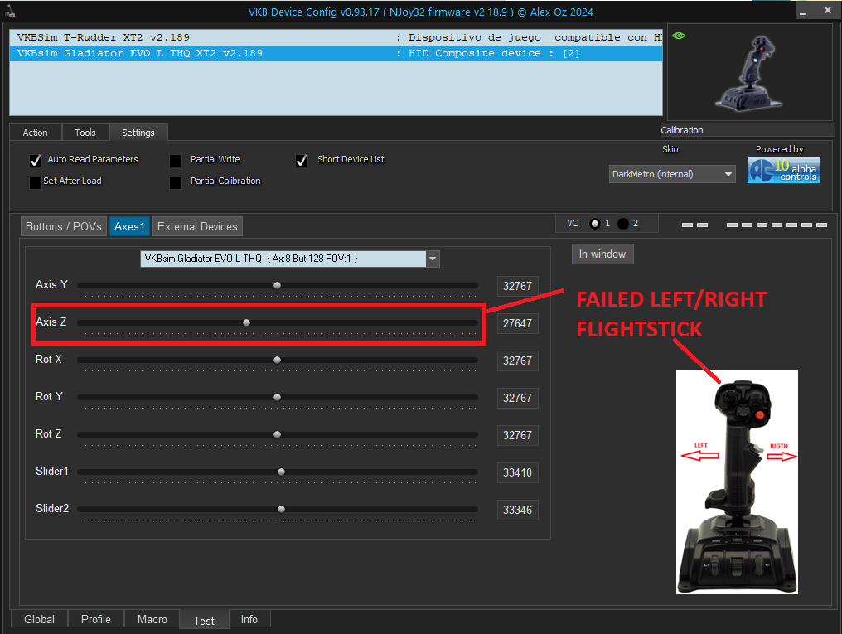Viewport: 842px width, 634px height.
Task: Click Axis Z value field 27647
Action: (518, 323)
